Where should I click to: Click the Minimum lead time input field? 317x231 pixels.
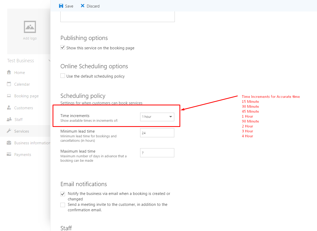157,133
